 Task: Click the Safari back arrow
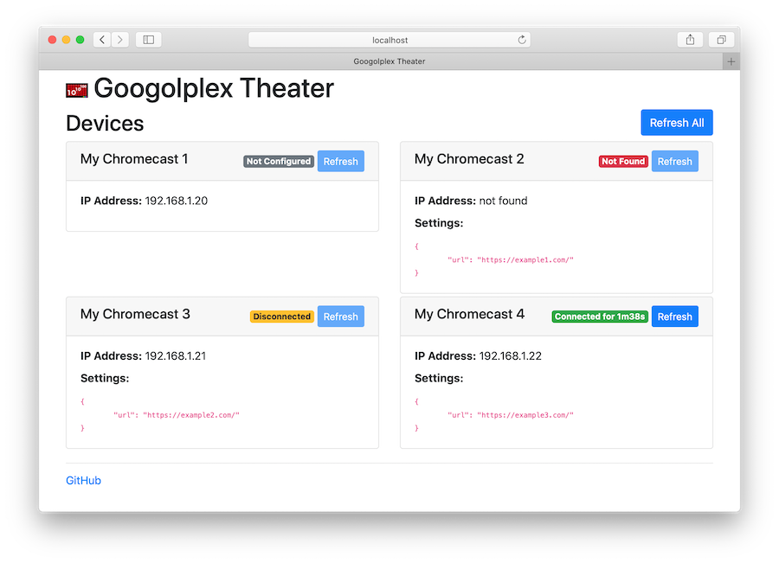click(x=102, y=40)
